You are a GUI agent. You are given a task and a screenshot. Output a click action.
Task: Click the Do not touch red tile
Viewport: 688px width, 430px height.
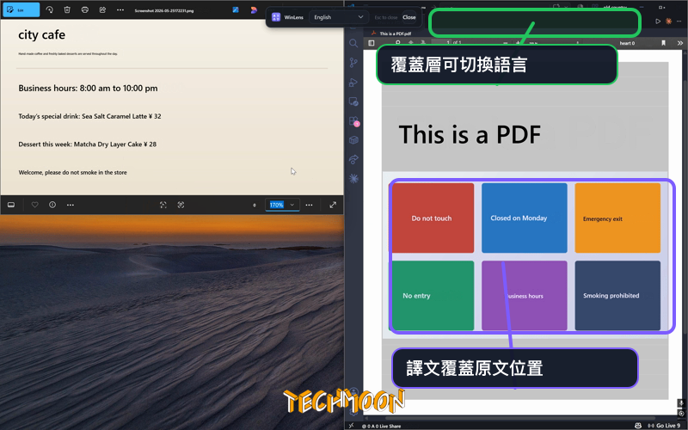[433, 218]
